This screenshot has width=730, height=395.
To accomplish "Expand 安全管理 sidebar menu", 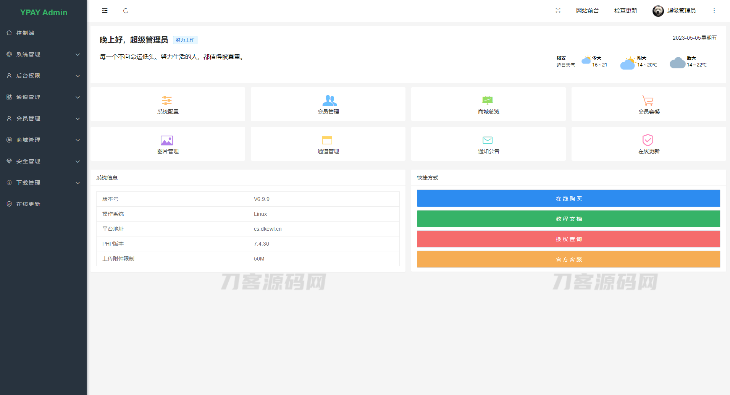I will pos(43,161).
